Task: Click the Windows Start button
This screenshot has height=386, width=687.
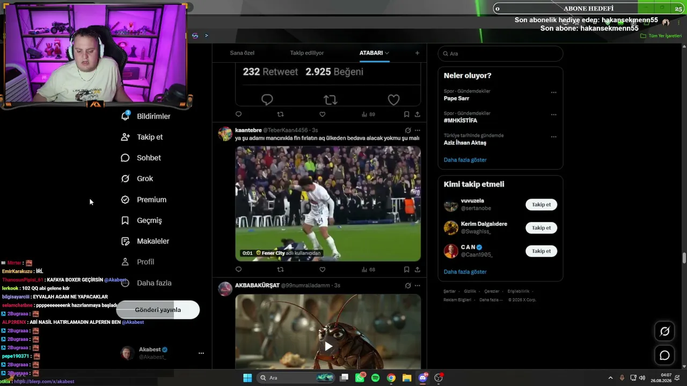Action: tap(247, 378)
